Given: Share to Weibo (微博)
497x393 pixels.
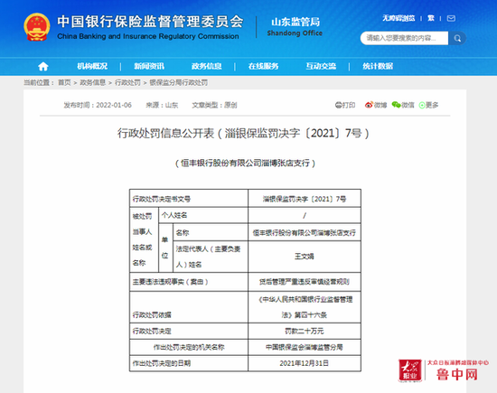Looking at the screenshot, I should [376, 105].
